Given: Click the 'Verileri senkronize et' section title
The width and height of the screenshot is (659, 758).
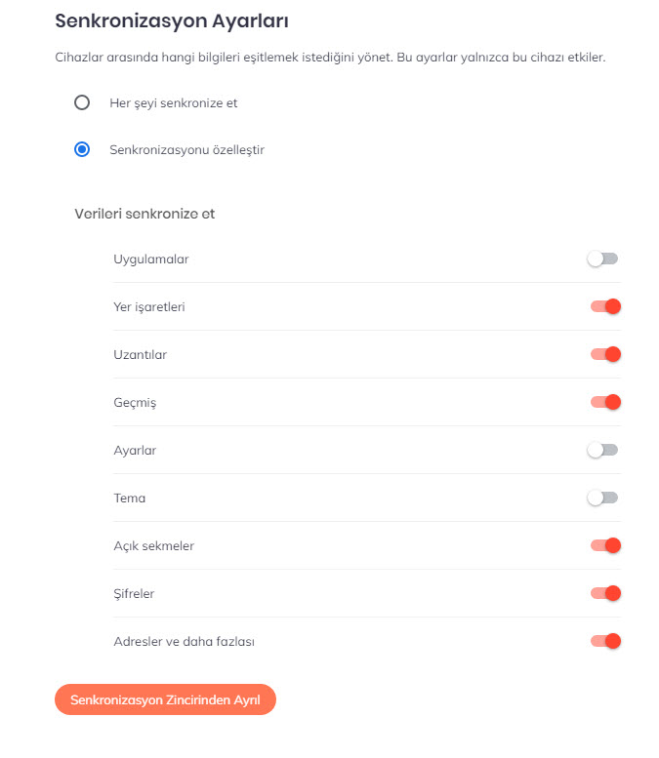Looking at the screenshot, I should click(x=144, y=214).
